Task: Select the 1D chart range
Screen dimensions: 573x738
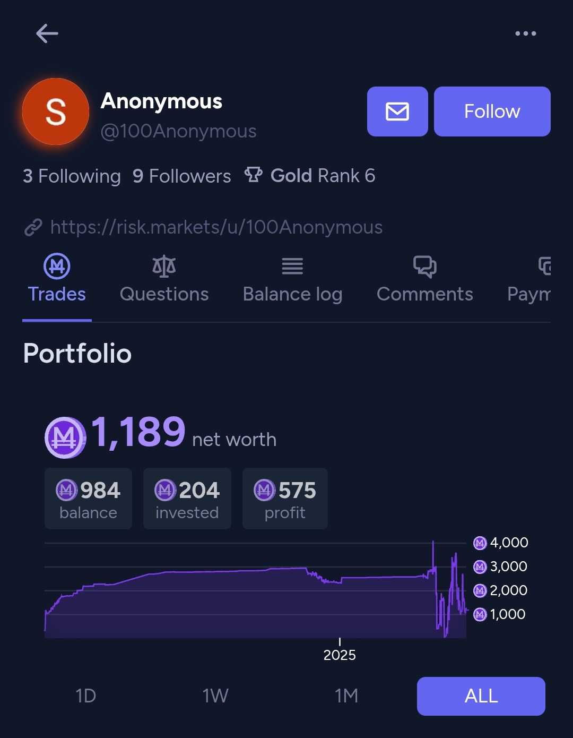Action: pos(85,696)
